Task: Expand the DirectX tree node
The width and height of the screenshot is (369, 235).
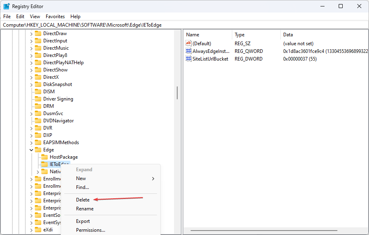Action: click(31, 78)
